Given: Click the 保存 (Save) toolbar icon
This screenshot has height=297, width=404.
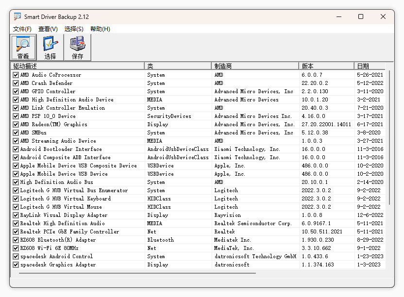Looking at the screenshot, I should [78, 48].
